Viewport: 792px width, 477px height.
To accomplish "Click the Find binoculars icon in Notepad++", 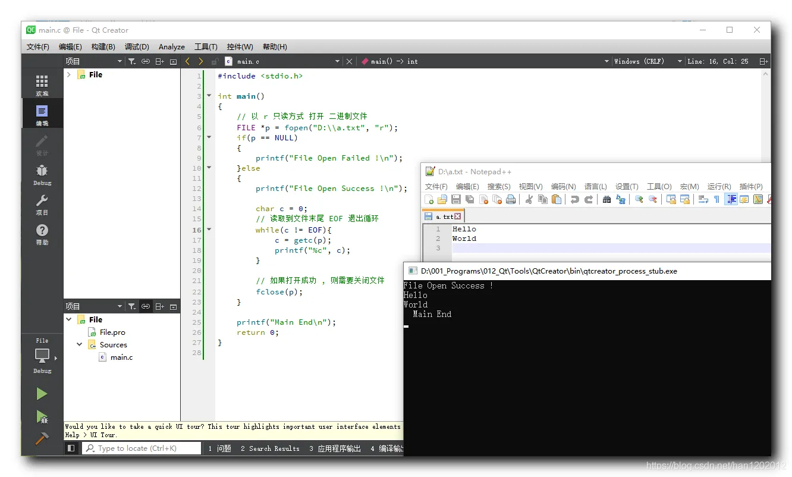I will (606, 199).
